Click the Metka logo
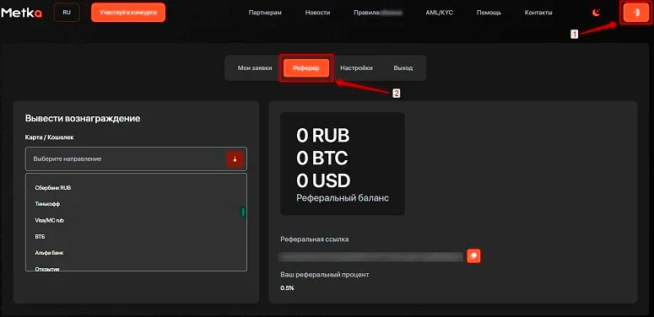The height and width of the screenshot is (317, 654). (22, 13)
